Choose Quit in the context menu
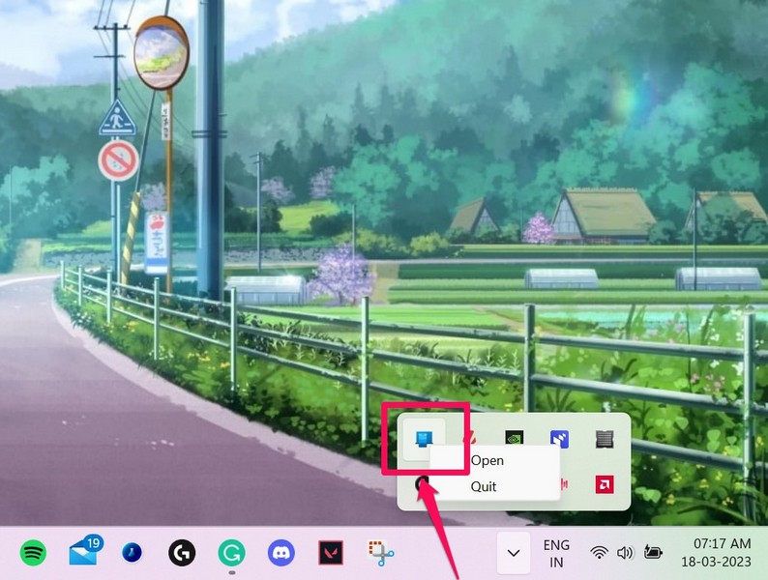The image size is (768, 580). 484,486
